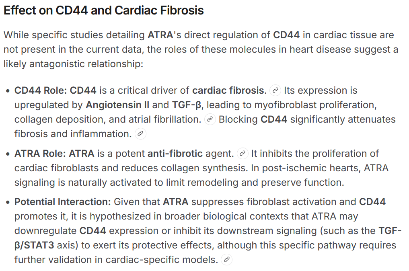The image size is (409, 271).
Task: Click the bold 'Angiotensin II' term
Action: (117, 105)
